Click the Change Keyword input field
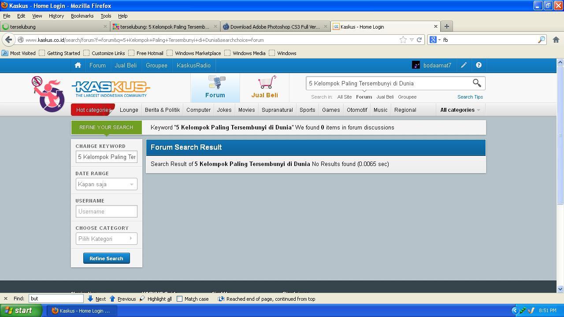This screenshot has width=564, height=317. [106, 157]
